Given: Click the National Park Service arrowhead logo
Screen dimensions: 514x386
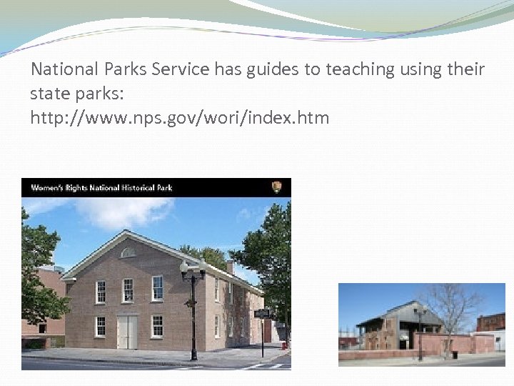Looking at the screenshot, I should click(x=276, y=187).
